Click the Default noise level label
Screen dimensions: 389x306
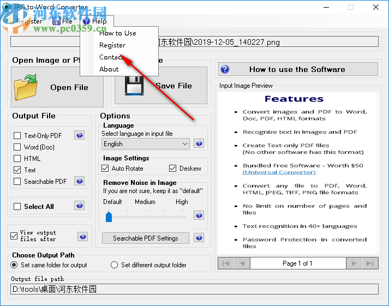[112, 202]
